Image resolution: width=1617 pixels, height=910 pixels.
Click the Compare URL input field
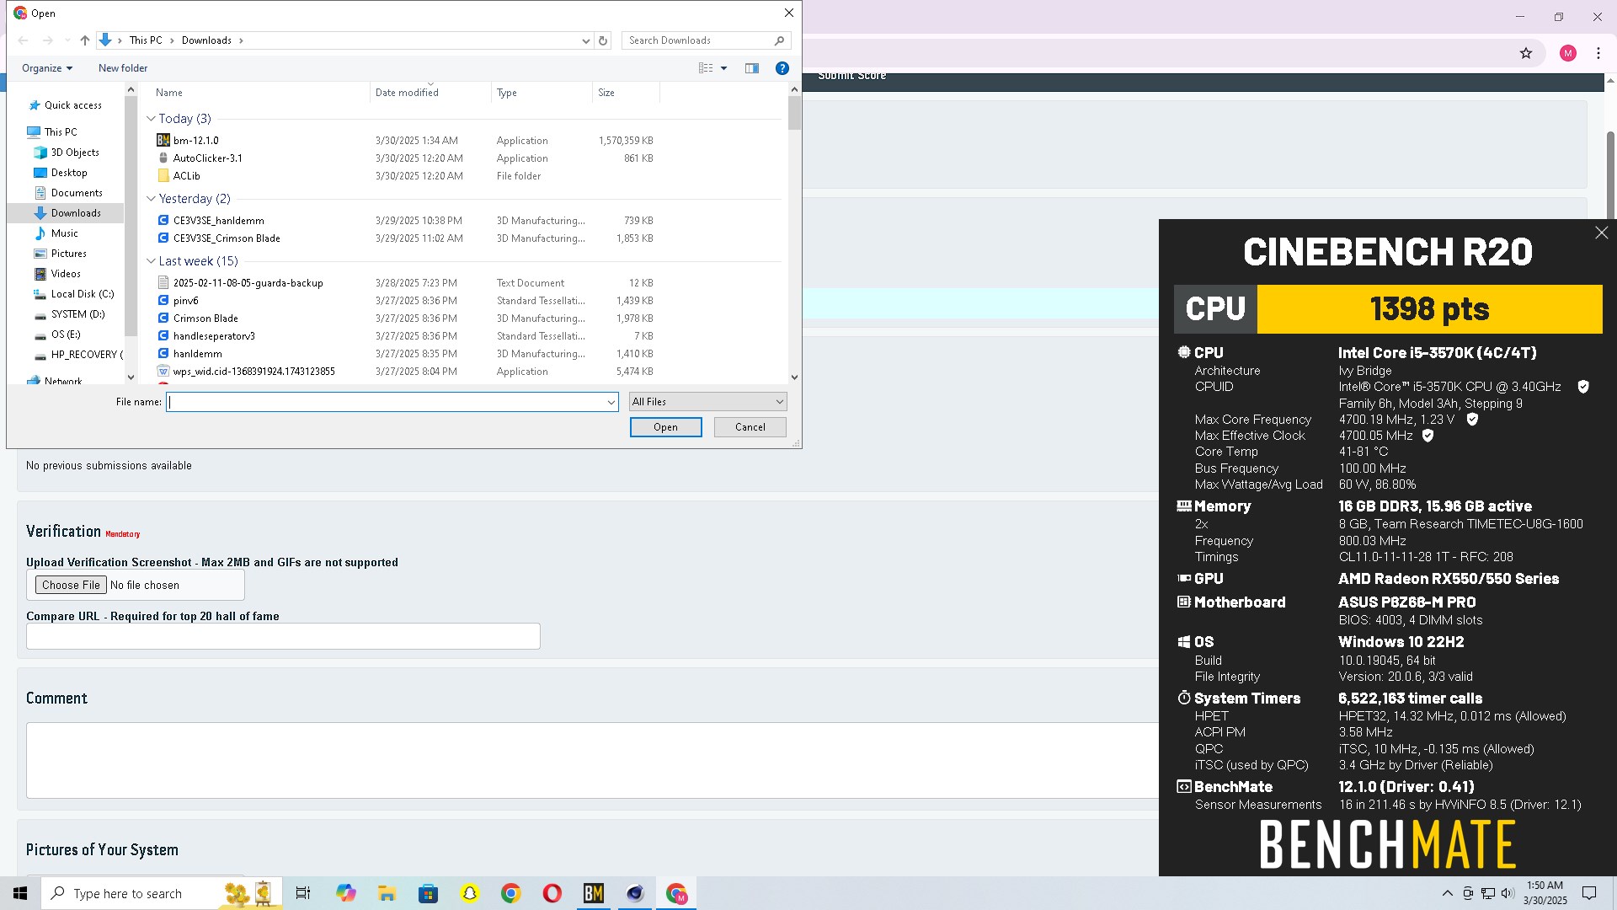pyautogui.click(x=283, y=636)
